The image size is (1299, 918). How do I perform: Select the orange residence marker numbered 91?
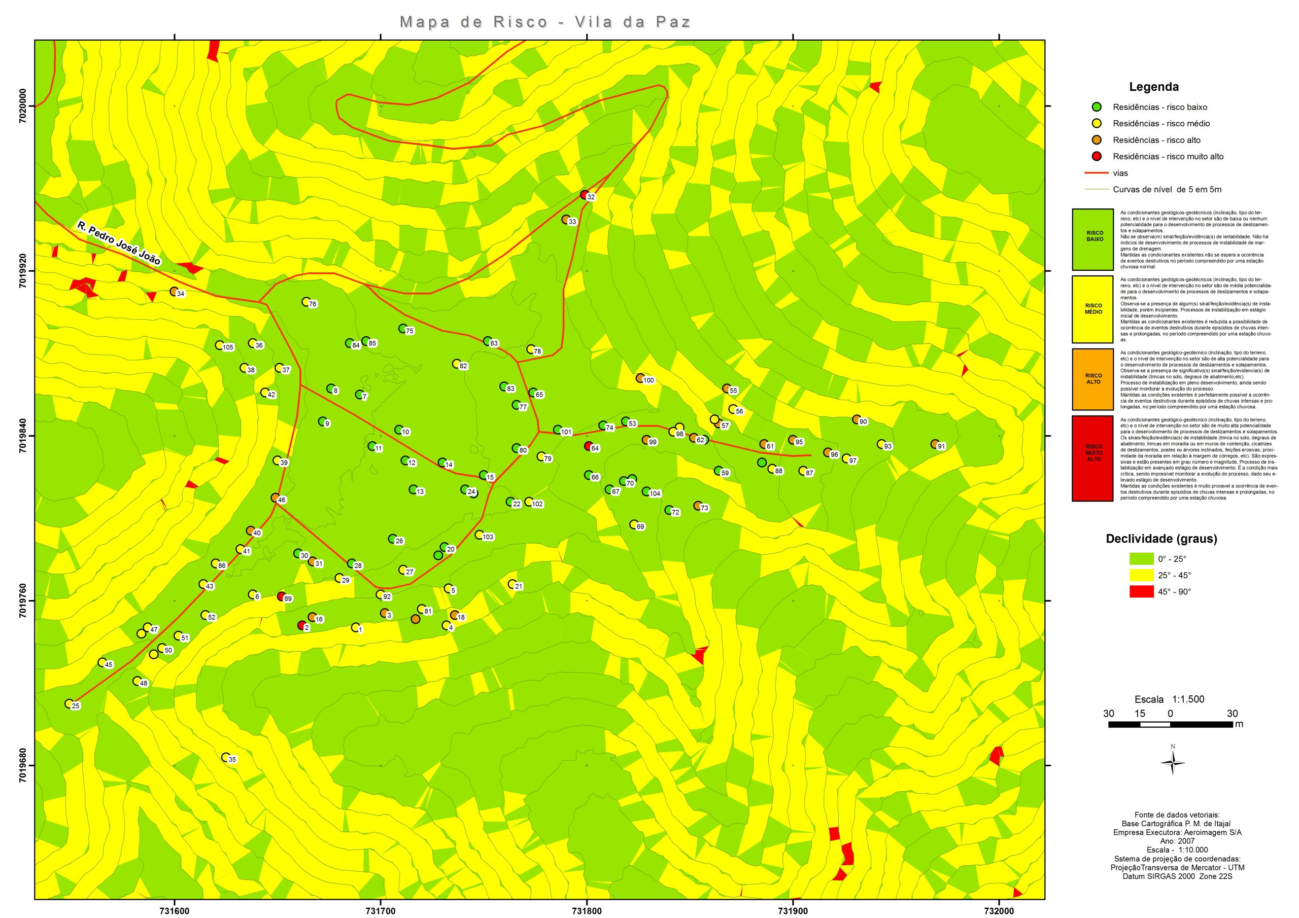click(x=934, y=443)
